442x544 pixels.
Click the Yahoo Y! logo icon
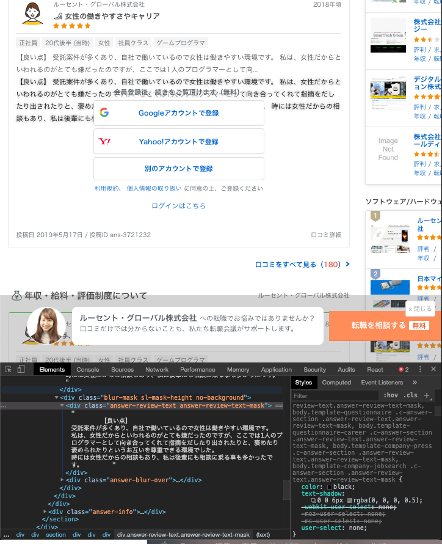(104, 141)
